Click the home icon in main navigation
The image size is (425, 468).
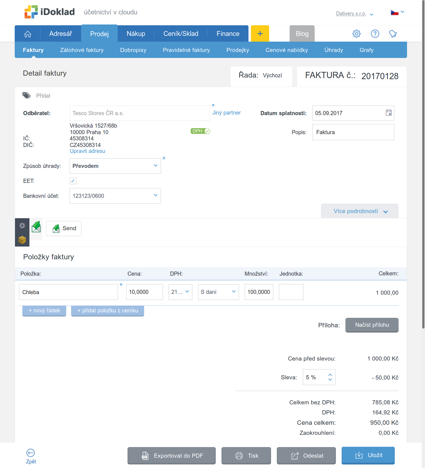[28, 34]
